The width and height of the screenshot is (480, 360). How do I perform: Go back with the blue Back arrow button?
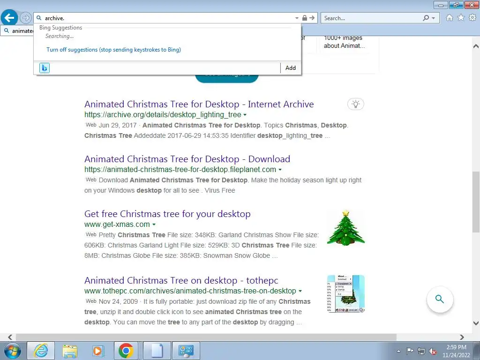tap(9, 18)
